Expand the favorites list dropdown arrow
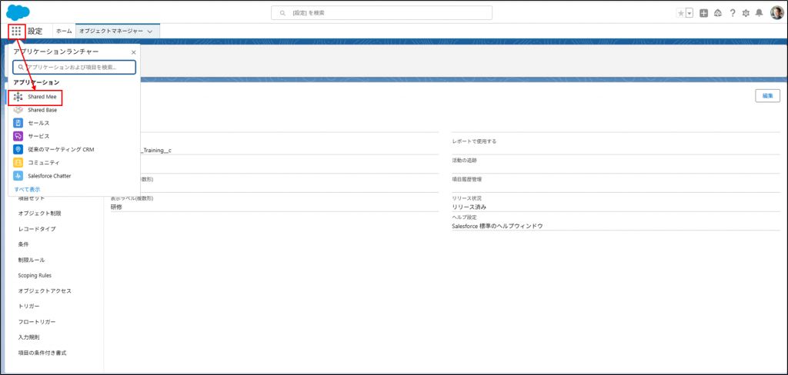Viewport: 788px width, 375px height. [689, 13]
